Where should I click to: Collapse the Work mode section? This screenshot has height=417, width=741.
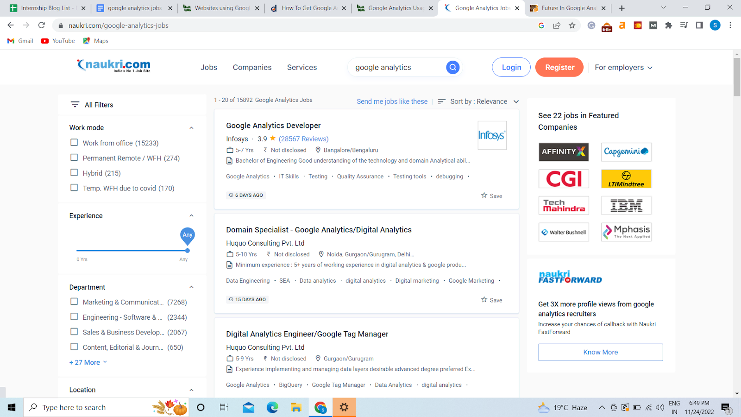(x=191, y=127)
